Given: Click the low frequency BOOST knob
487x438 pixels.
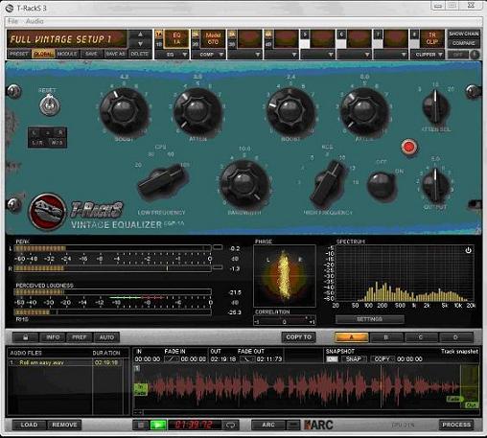Looking at the screenshot, I should [124, 111].
